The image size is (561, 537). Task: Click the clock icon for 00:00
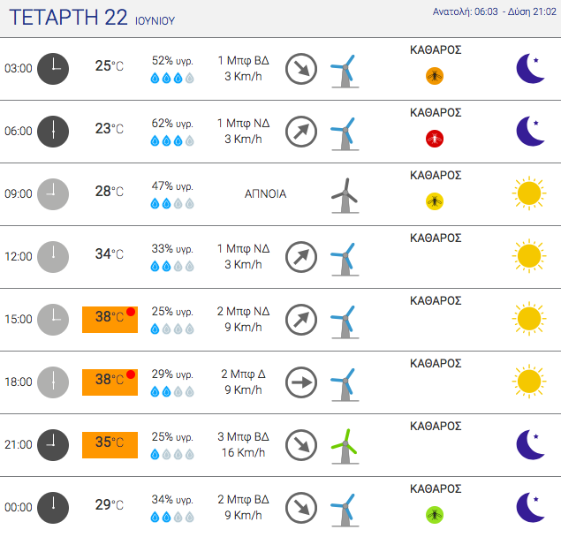[x=53, y=508]
